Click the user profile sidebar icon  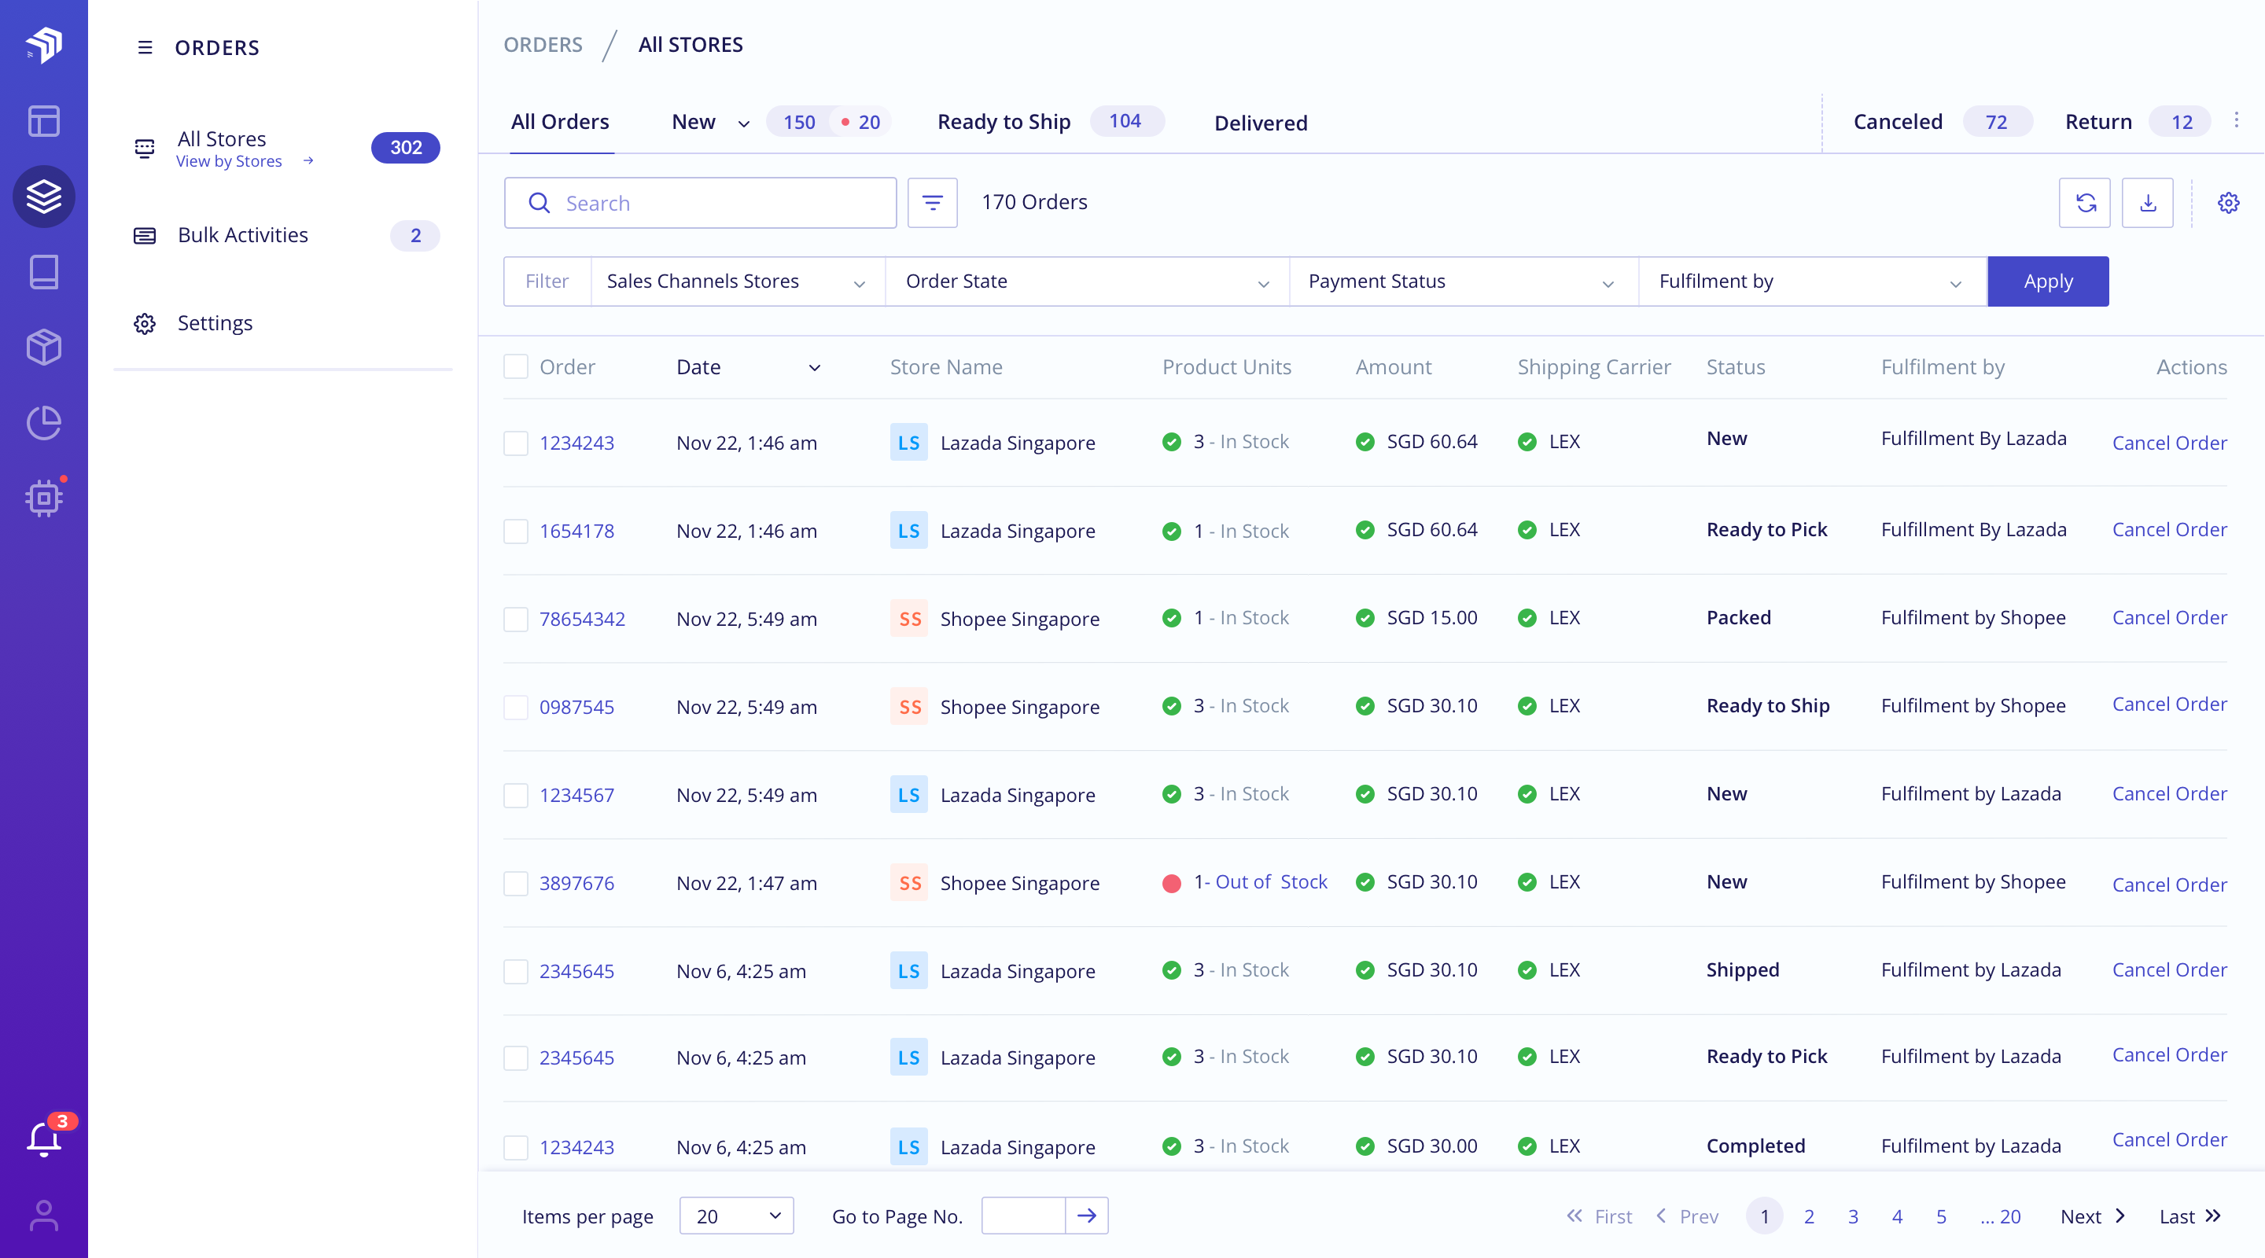[x=43, y=1216]
